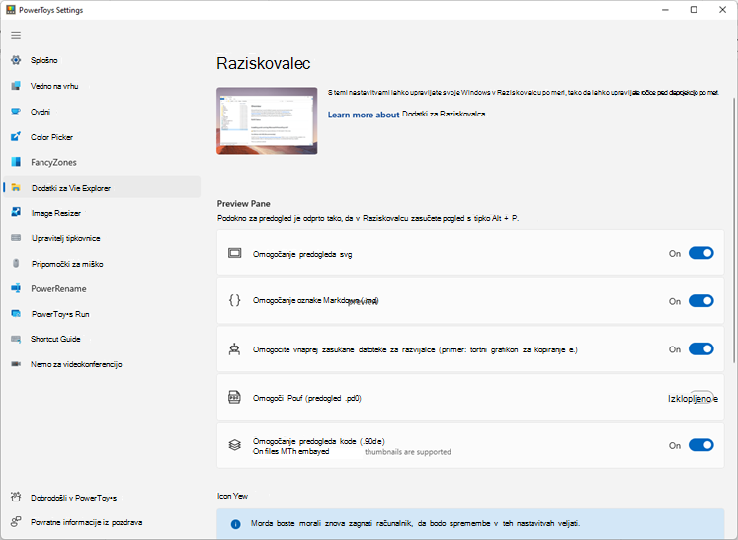The height and width of the screenshot is (540, 738).
Task: Click the 'Preview Pane' section heading
Action: pyautogui.click(x=243, y=203)
